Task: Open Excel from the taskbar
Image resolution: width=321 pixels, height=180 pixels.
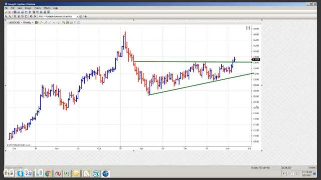Action: pos(67,173)
